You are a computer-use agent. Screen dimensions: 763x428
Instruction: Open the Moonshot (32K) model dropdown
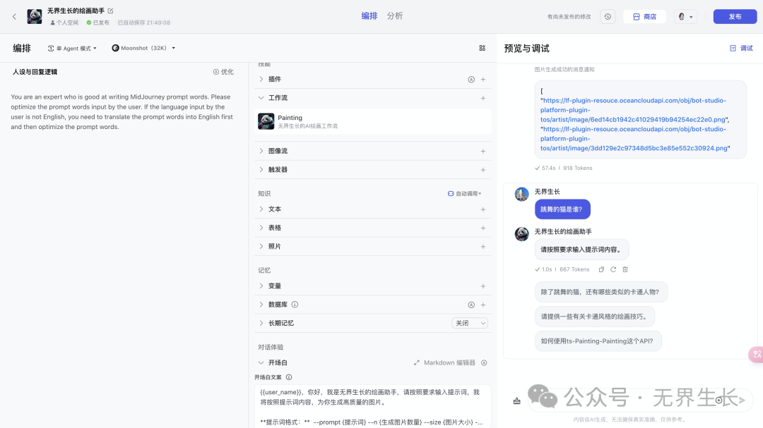(x=144, y=49)
